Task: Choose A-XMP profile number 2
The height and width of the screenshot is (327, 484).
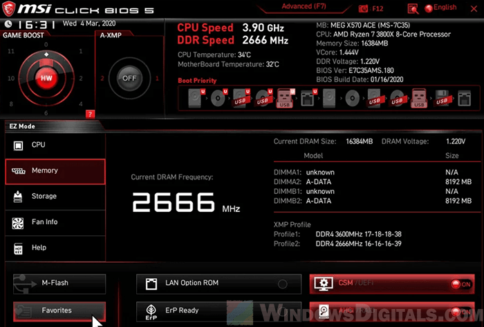Action: pos(102,78)
